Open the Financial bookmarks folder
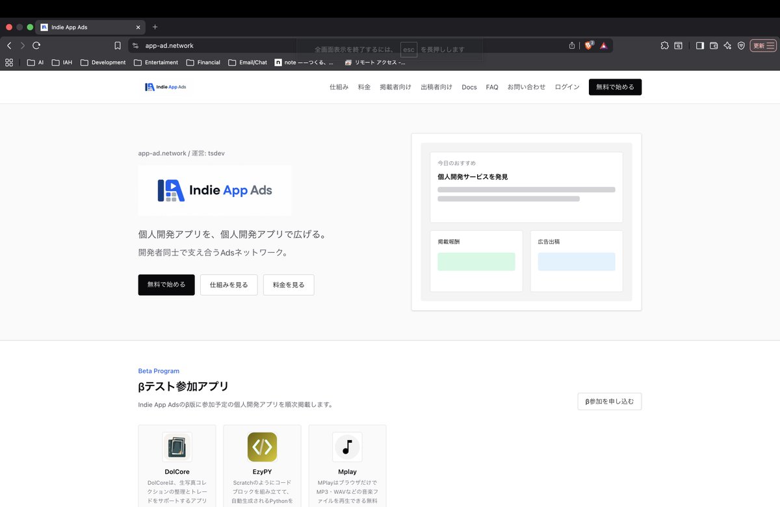The height and width of the screenshot is (507, 780). (x=203, y=62)
